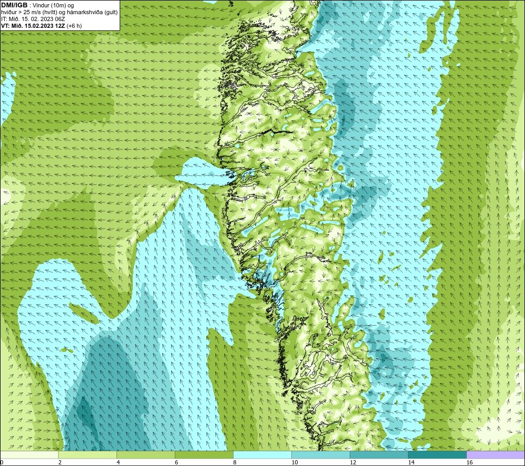The height and width of the screenshot is (466, 525).
Task: Click the legend scale label '14'
Action: [411, 462]
